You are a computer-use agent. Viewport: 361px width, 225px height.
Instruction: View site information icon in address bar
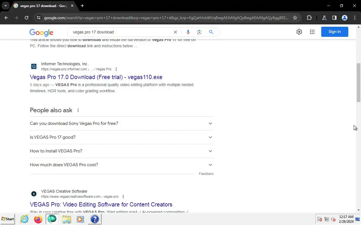[x=39, y=18]
